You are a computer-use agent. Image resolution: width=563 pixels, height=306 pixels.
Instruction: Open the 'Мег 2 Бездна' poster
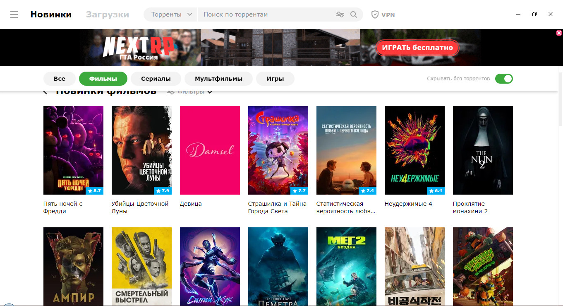(346, 266)
